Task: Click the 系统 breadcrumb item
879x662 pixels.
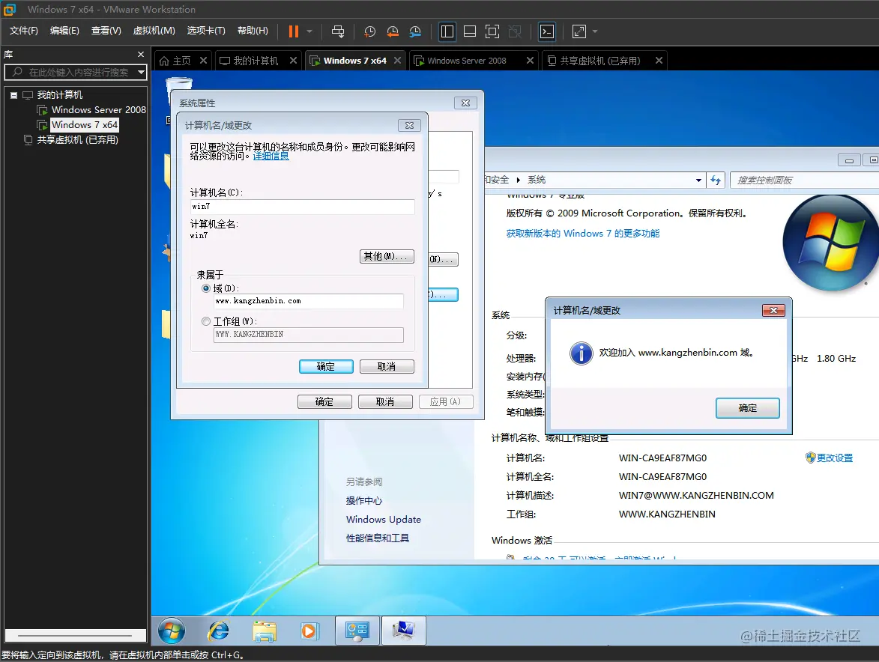Action: coord(537,180)
